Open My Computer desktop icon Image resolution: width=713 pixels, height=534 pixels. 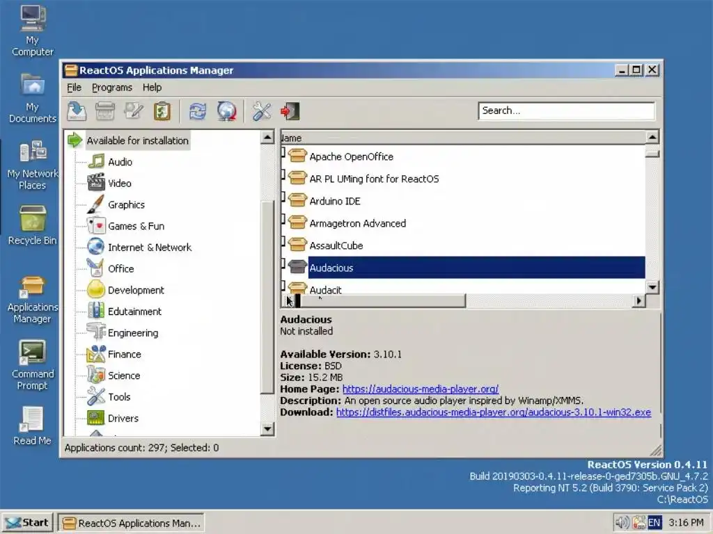coord(32,19)
